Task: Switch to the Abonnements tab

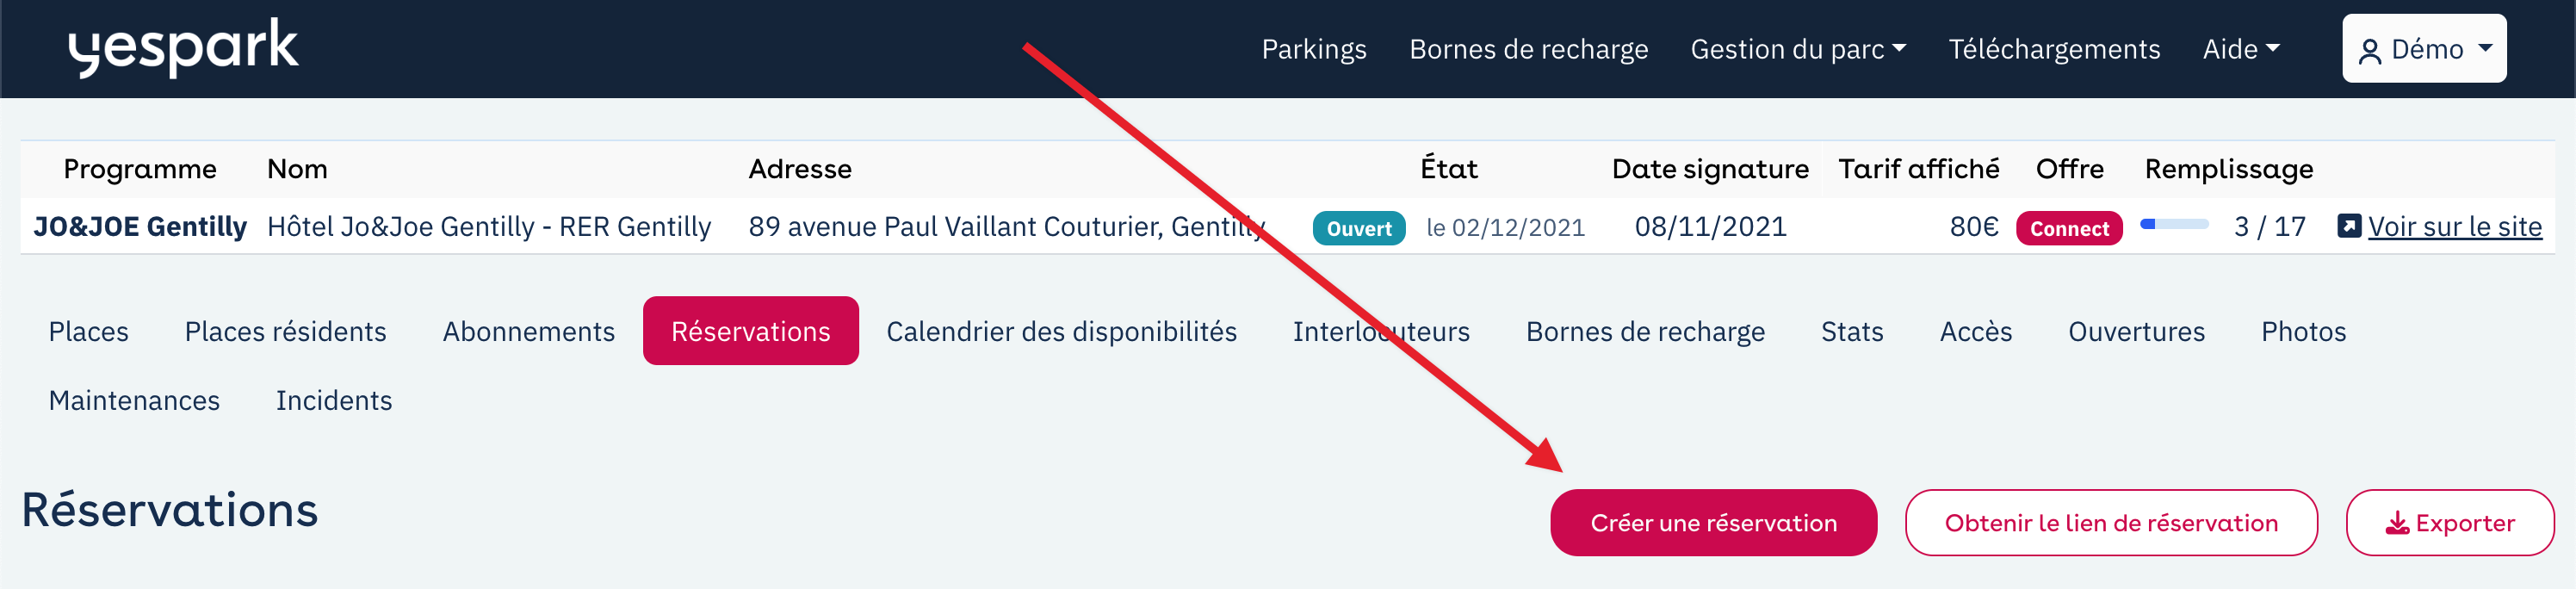Action: click(x=528, y=331)
